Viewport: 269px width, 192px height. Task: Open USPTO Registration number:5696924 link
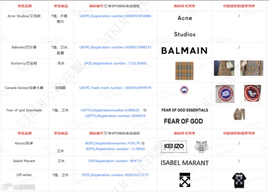point(115,116)
